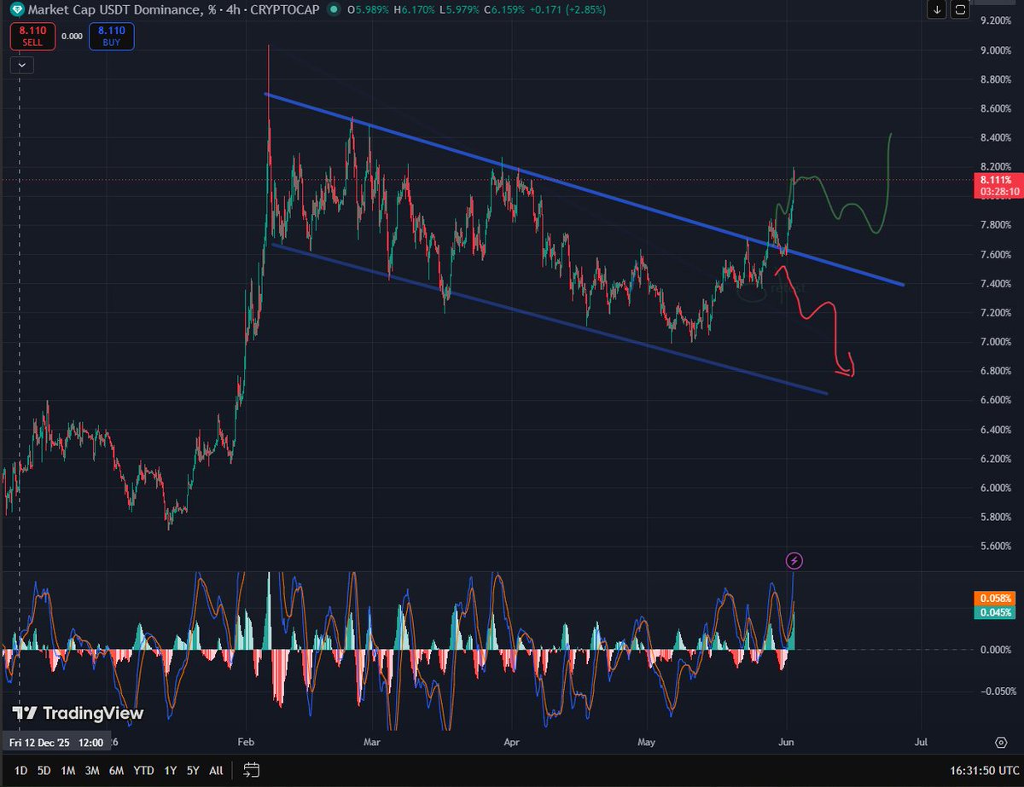
Task: Click the down-arrow icon at top right
Action: 937,10
